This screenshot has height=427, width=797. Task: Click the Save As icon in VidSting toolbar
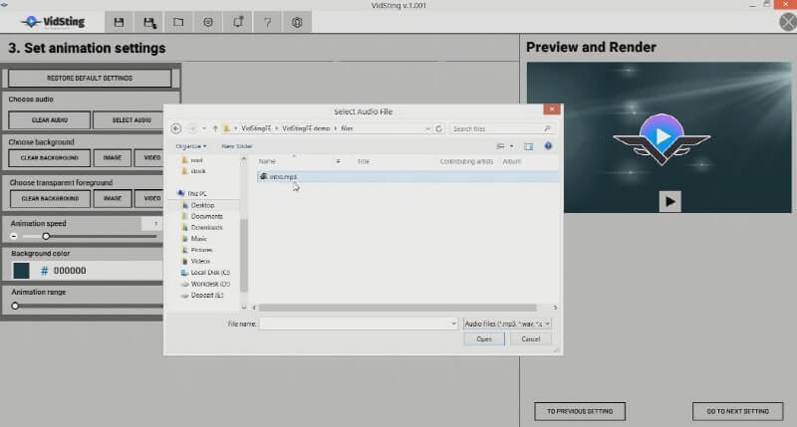coord(148,22)
